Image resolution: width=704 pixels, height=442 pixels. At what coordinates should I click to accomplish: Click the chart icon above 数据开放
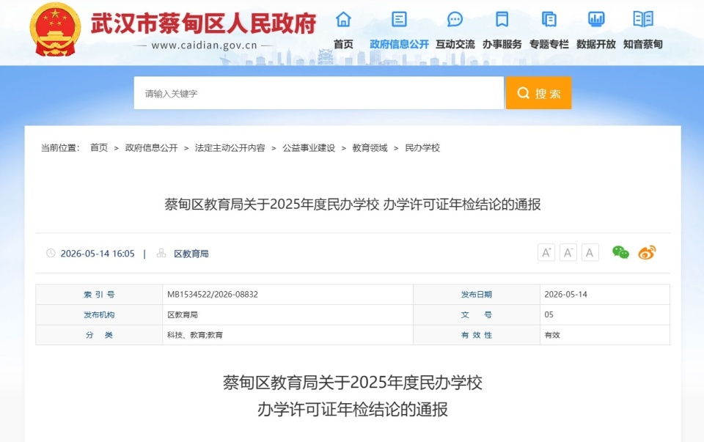(596, 19)
